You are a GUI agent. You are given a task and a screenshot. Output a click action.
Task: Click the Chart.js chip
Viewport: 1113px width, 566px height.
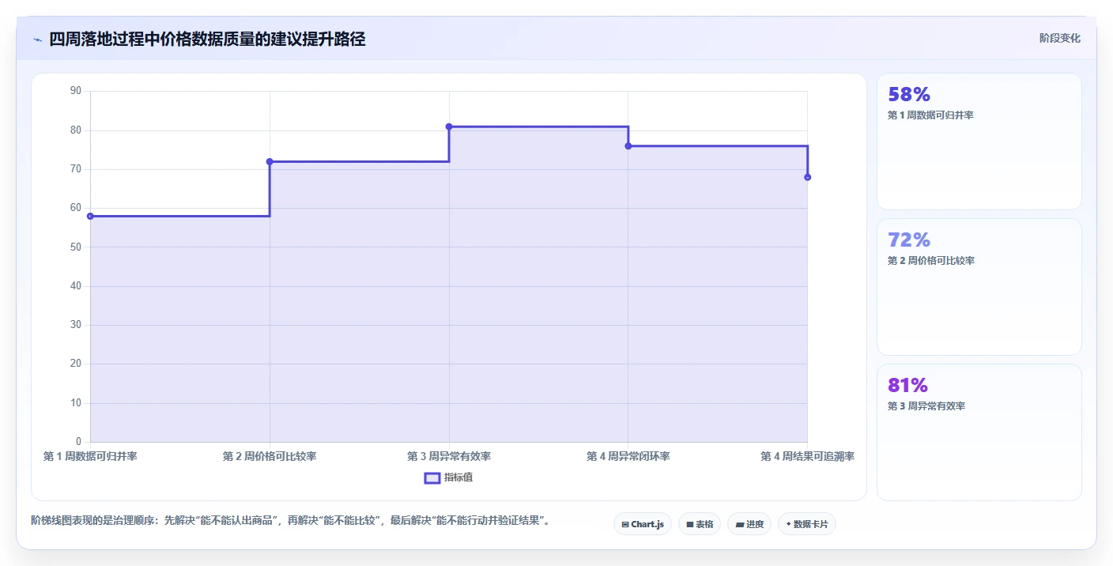pos(643,524)
